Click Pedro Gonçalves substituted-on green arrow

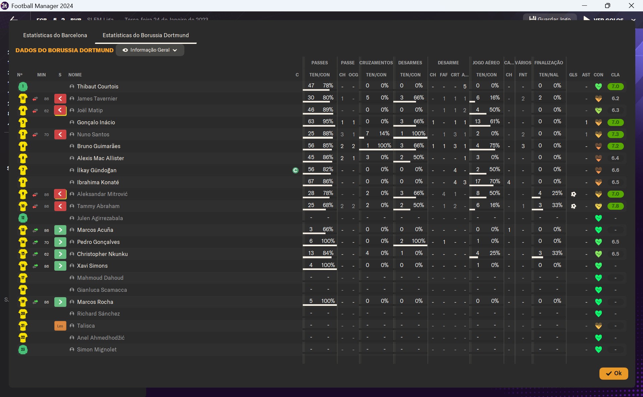(60, 242)
